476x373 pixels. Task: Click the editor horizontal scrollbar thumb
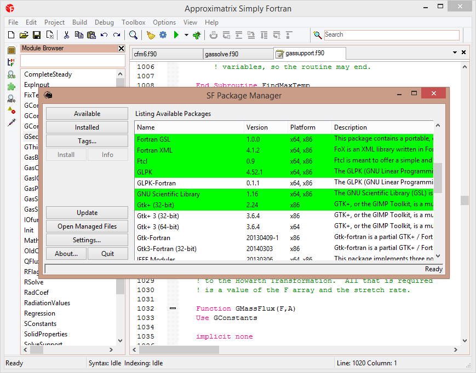[x=179, y=349]
